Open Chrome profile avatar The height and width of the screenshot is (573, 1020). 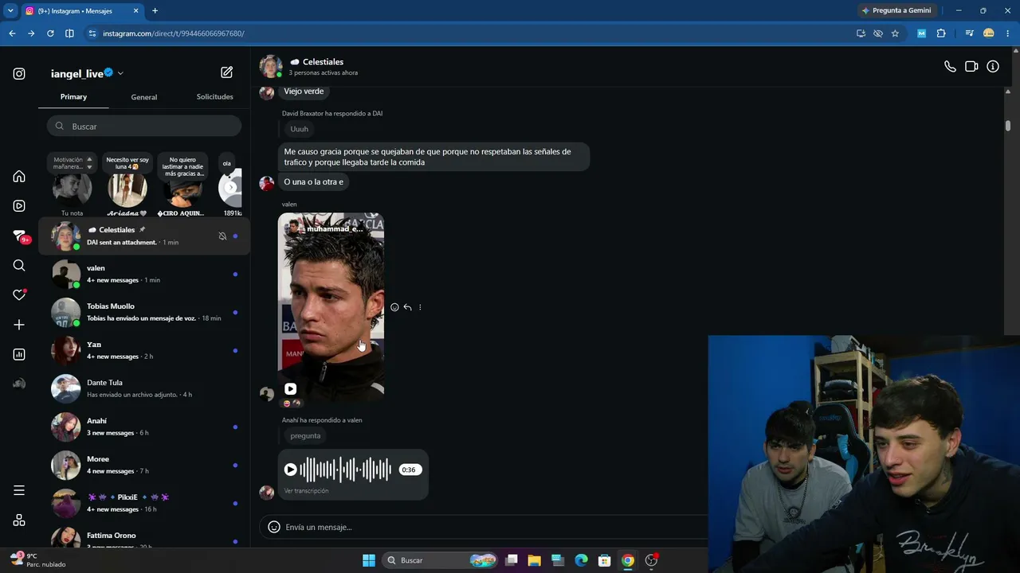click(989, 33)
